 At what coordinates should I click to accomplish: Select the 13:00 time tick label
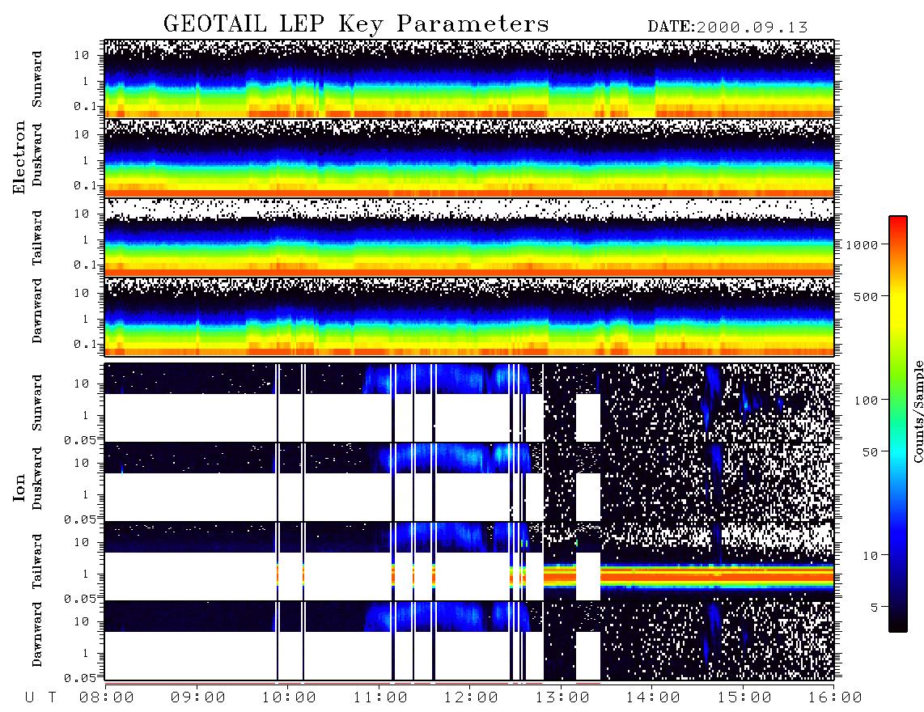[562, 697]
